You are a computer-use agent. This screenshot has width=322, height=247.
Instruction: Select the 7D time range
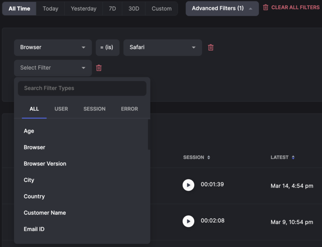112,9
